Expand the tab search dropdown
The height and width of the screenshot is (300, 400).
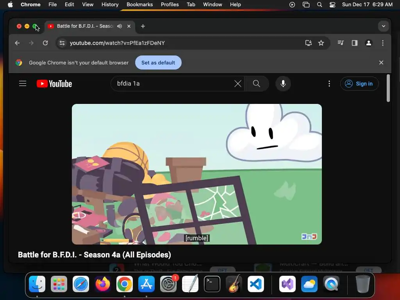[384, 26]
